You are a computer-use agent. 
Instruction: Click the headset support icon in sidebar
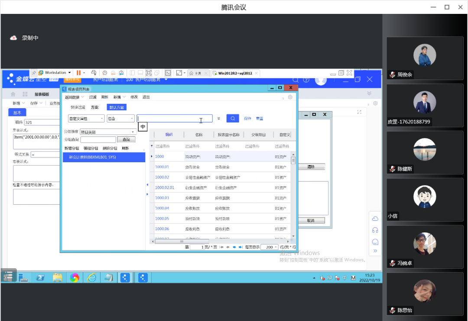pyautogui.click(x=375, y=230)
